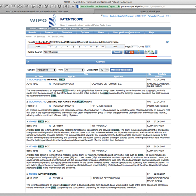Screen dimensions: 196x196
Task: Click the Criteria underlined label
Action: (57, 42)
